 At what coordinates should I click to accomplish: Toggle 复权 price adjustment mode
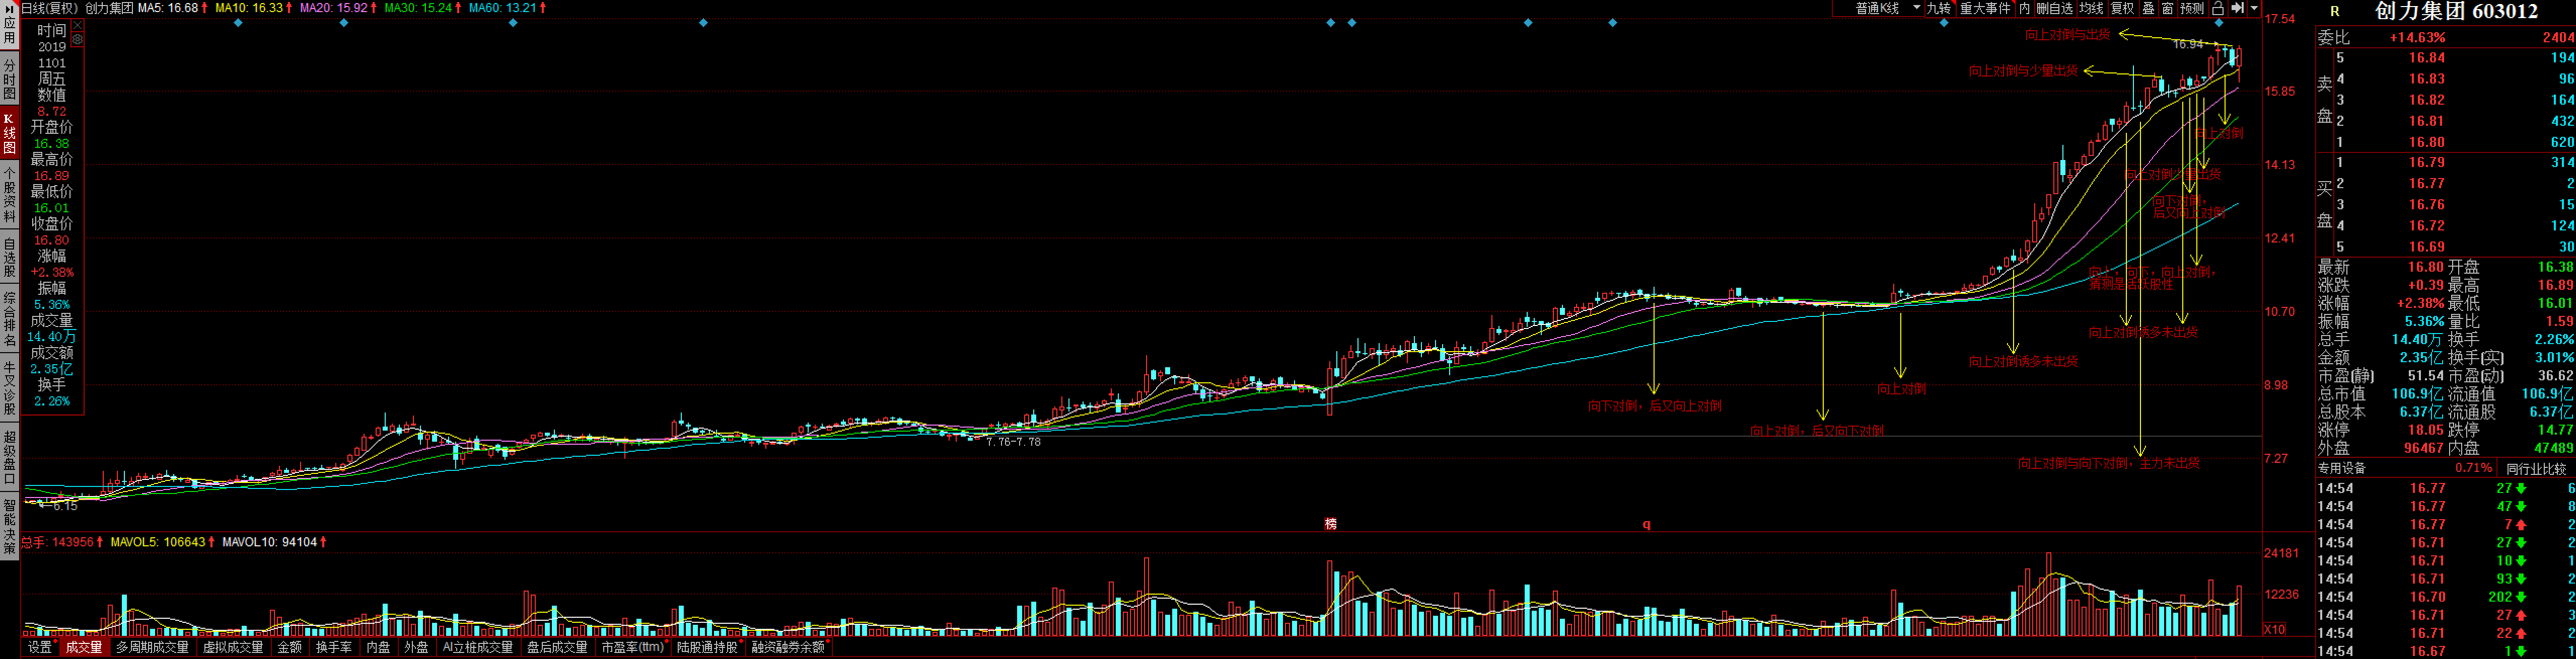coord(2122,8)
